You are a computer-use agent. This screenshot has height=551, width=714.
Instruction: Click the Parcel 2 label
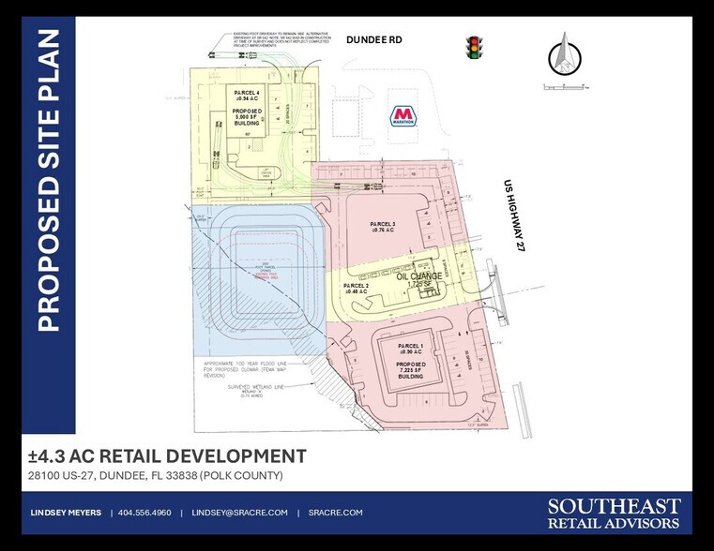[x=356, y=288]
